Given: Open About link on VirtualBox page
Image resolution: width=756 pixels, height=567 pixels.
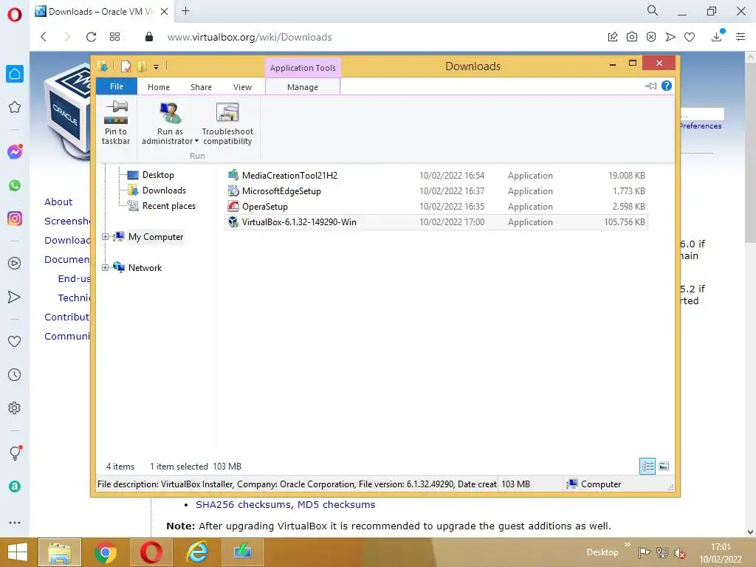Looking at the screenshot, I should pyautogui.click(x=58, y=202).
